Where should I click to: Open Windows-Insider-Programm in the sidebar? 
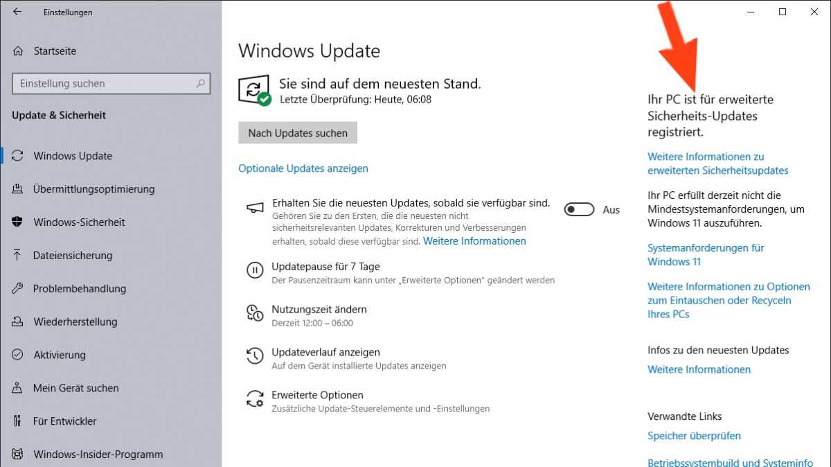(98, 455)
